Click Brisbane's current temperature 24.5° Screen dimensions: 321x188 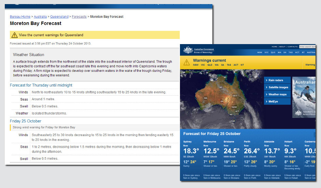tap(231, 151)
